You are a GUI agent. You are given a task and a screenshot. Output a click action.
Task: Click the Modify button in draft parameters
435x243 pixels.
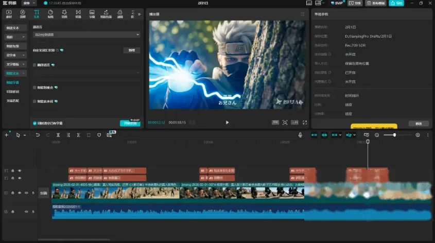(x=419, y=124)
